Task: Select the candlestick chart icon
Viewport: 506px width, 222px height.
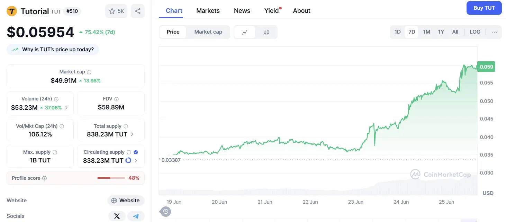Action: coord(266,32)
